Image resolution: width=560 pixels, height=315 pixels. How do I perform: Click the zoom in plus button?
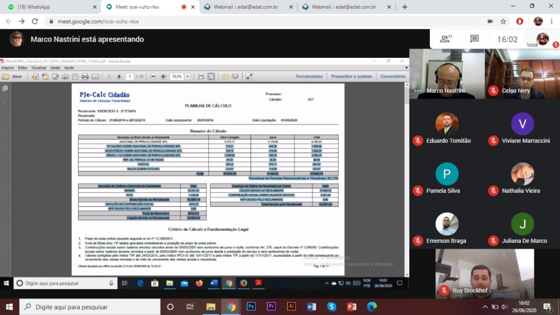[x=163, y=77]
